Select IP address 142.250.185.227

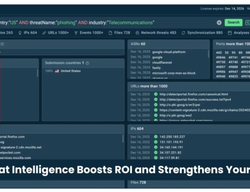click(172, 137)
